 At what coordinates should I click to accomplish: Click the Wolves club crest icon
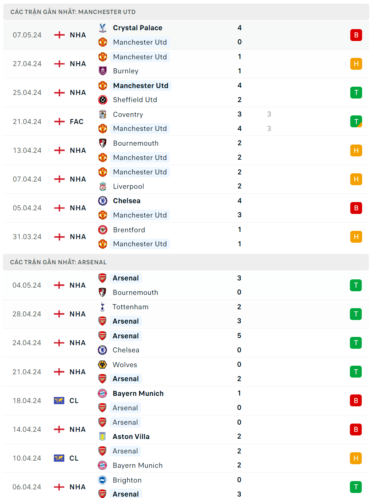tap(102, 365)
